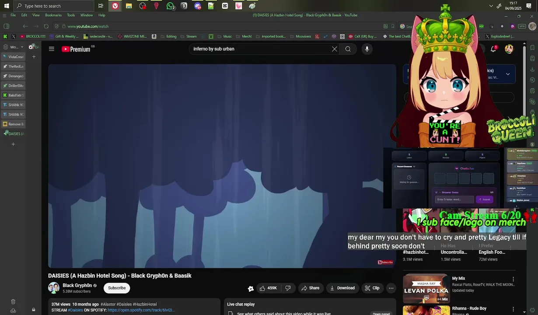Start voice search with the microphone icon
538x315 pixels.
pos(367,49)
